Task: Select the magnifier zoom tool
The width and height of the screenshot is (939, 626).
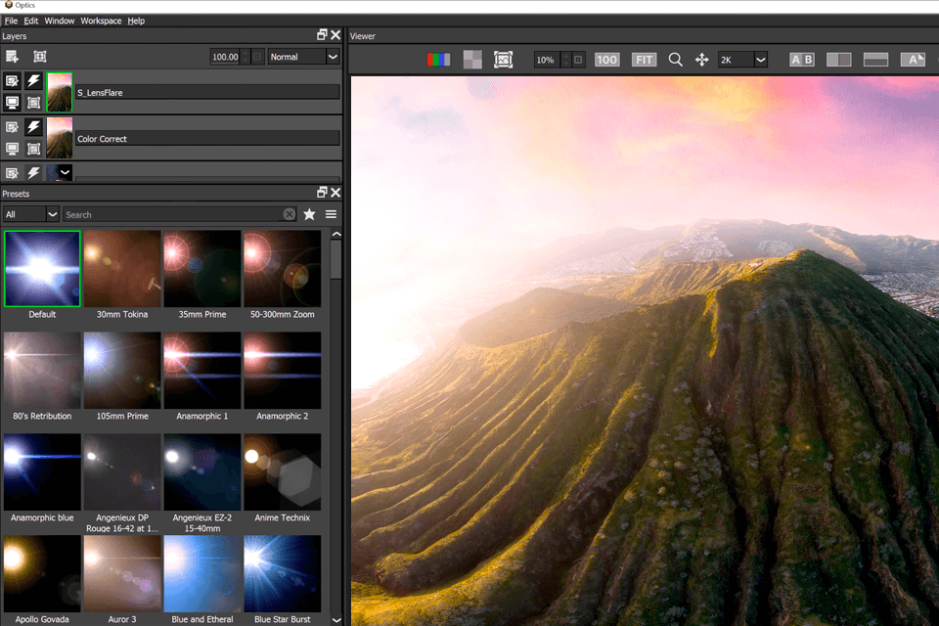Action: [x=676, y=60]
